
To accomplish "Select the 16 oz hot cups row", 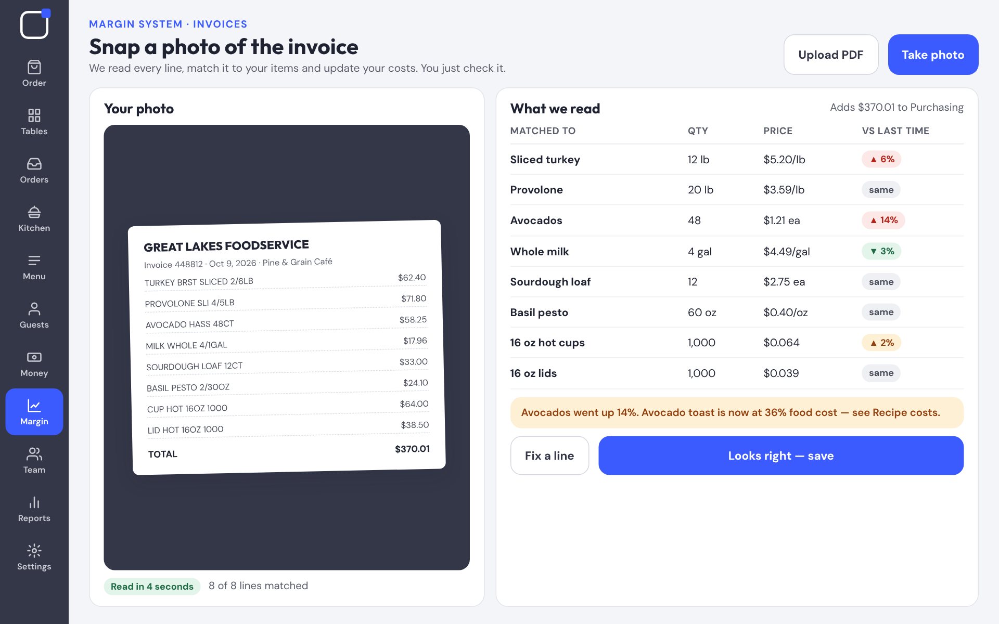I will pyautogui.click(x=737, y=343).
